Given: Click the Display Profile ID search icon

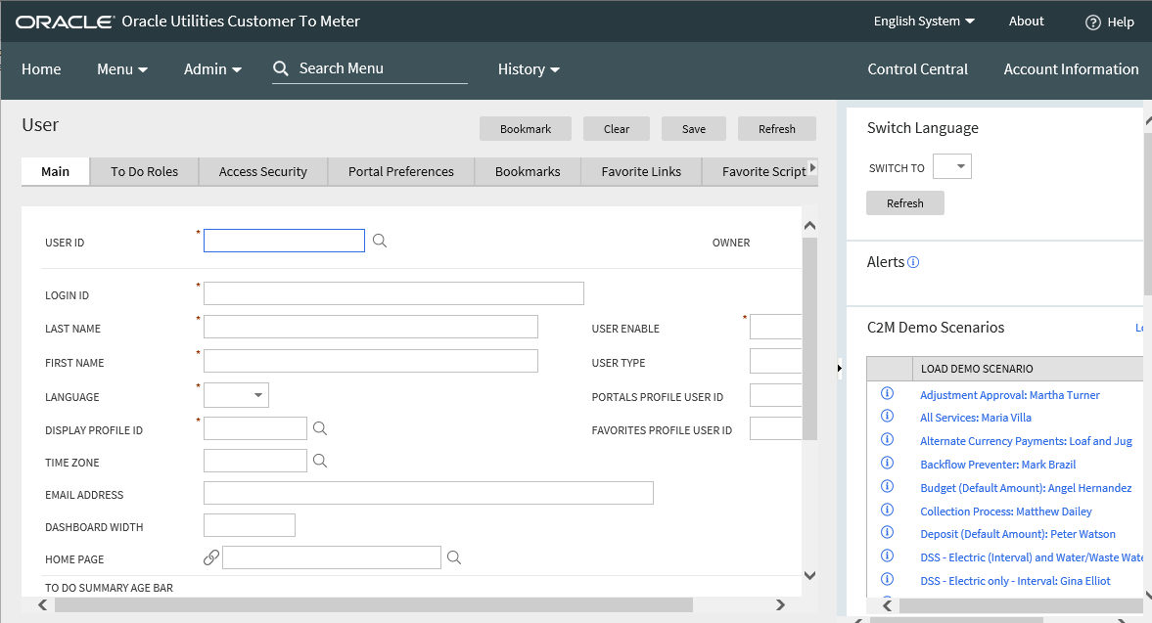Looking at the screenshot, I should [x=320, y=428].
